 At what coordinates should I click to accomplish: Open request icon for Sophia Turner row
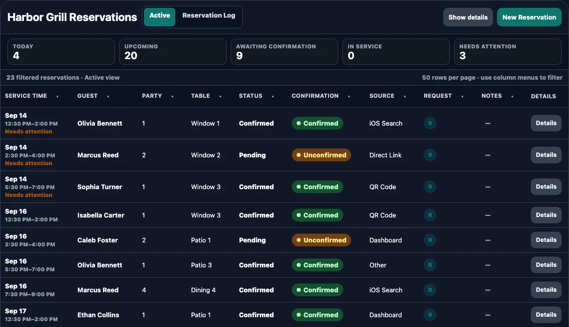429,187
